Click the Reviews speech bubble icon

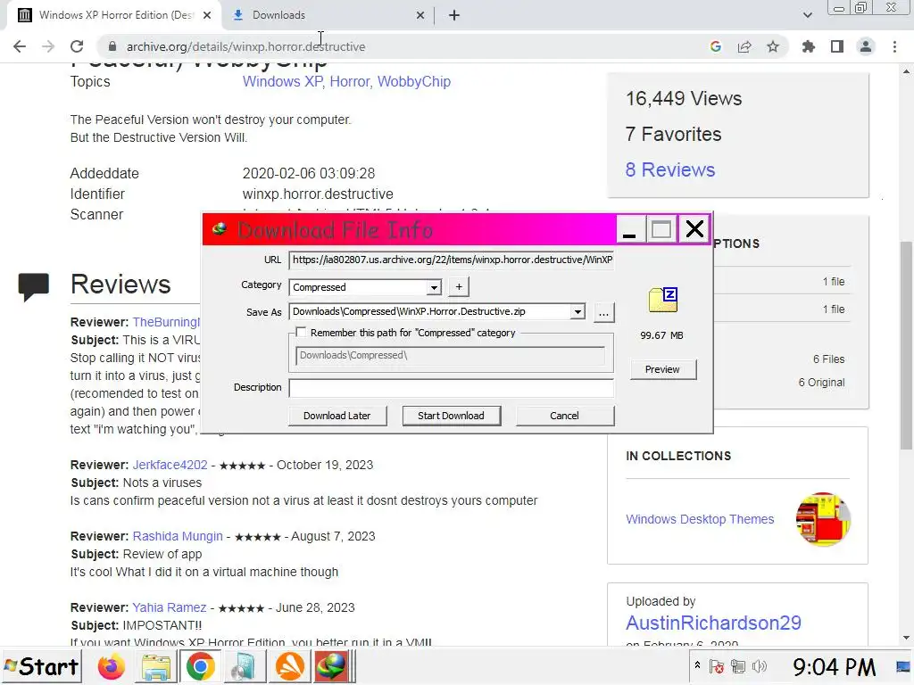pos(33,286)
